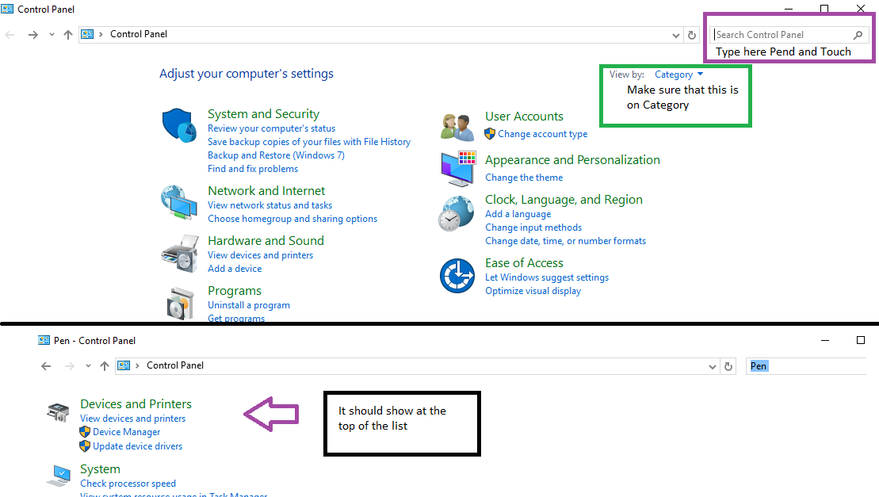The width and height of the screenshot is (879, 497).
Task: Click System computer icon in Pen window
Action: tap(59, 476)
